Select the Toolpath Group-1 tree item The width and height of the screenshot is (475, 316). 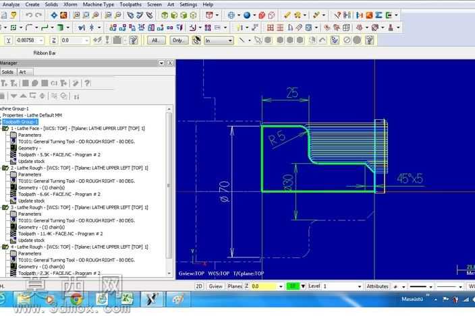click(20, 122)
